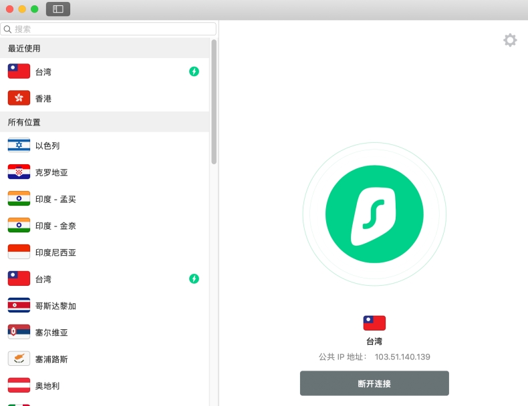This screenshot has height=406, width=528.
Task: Choose 以色列 from all locations
Action: click(104, 146)
